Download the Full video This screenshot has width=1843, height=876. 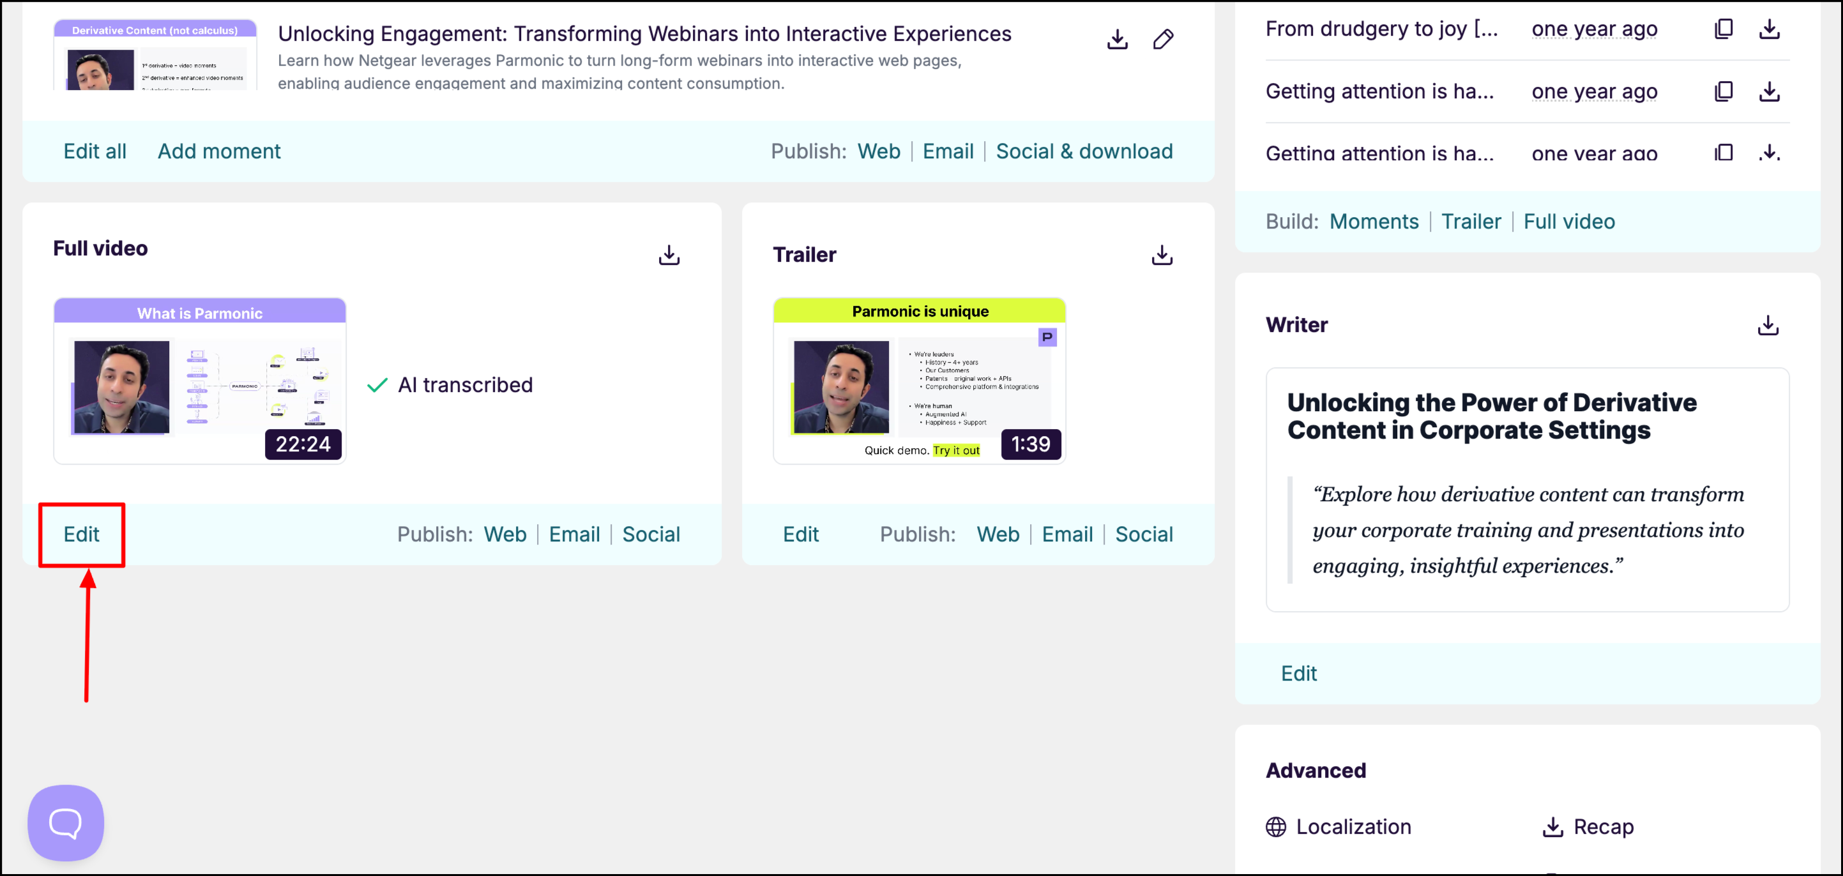tap(669, 255)
